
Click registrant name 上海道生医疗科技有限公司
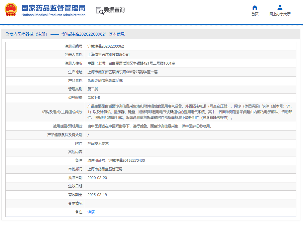pyautogui.click(x=108, y=55)
